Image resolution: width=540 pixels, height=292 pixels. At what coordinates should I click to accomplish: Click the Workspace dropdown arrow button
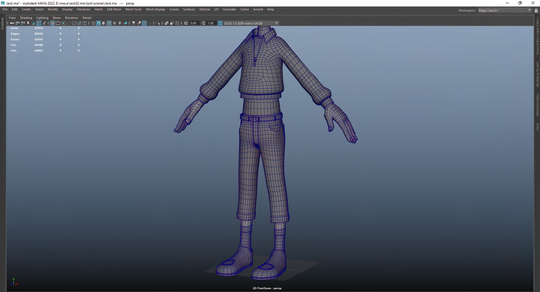(x=529, y=10)
